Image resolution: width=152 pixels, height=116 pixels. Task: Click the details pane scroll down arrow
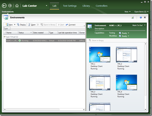[146, 110]
